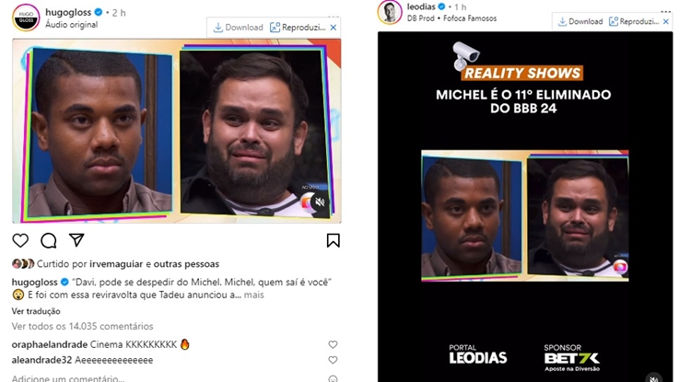This screenshot has height=382, width=691.
Task: Expand caption with 'mais' link
Action: tap(254, 295)
